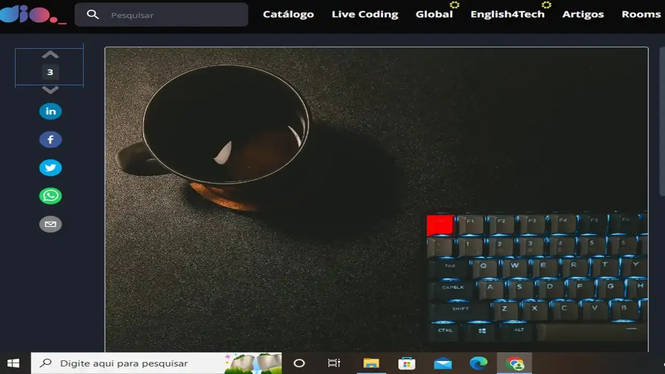Viewport: 665px width, 374px height.
Task: Launch Microsoft Edge from the taskbar
Action: click(x=478, y=363)
